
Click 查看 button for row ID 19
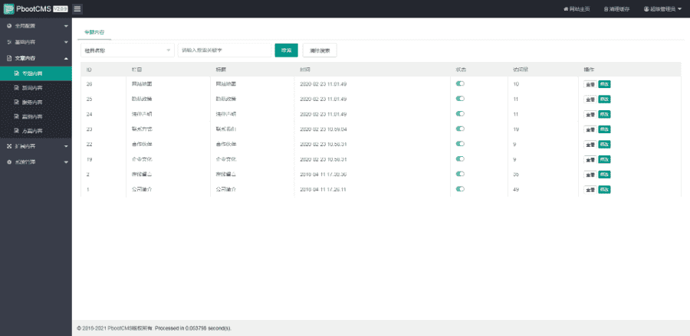(590, 159)
